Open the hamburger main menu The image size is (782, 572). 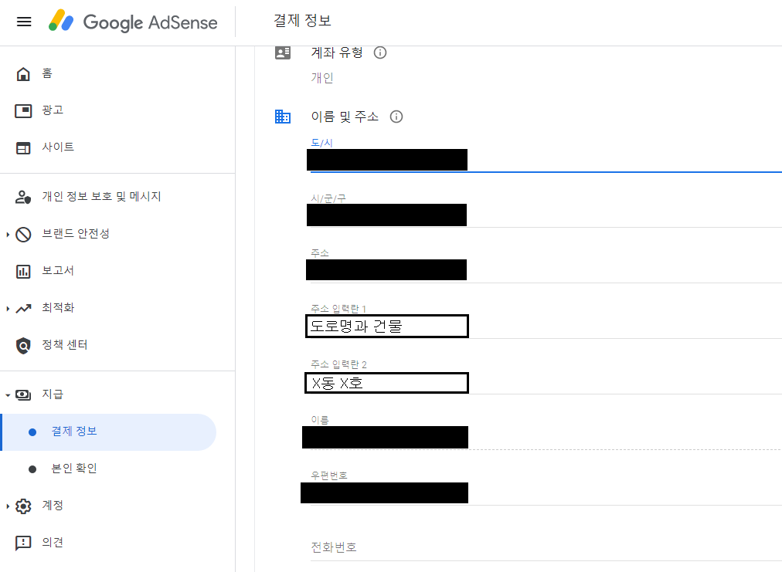pyautogui.click(x=24, y=22)
